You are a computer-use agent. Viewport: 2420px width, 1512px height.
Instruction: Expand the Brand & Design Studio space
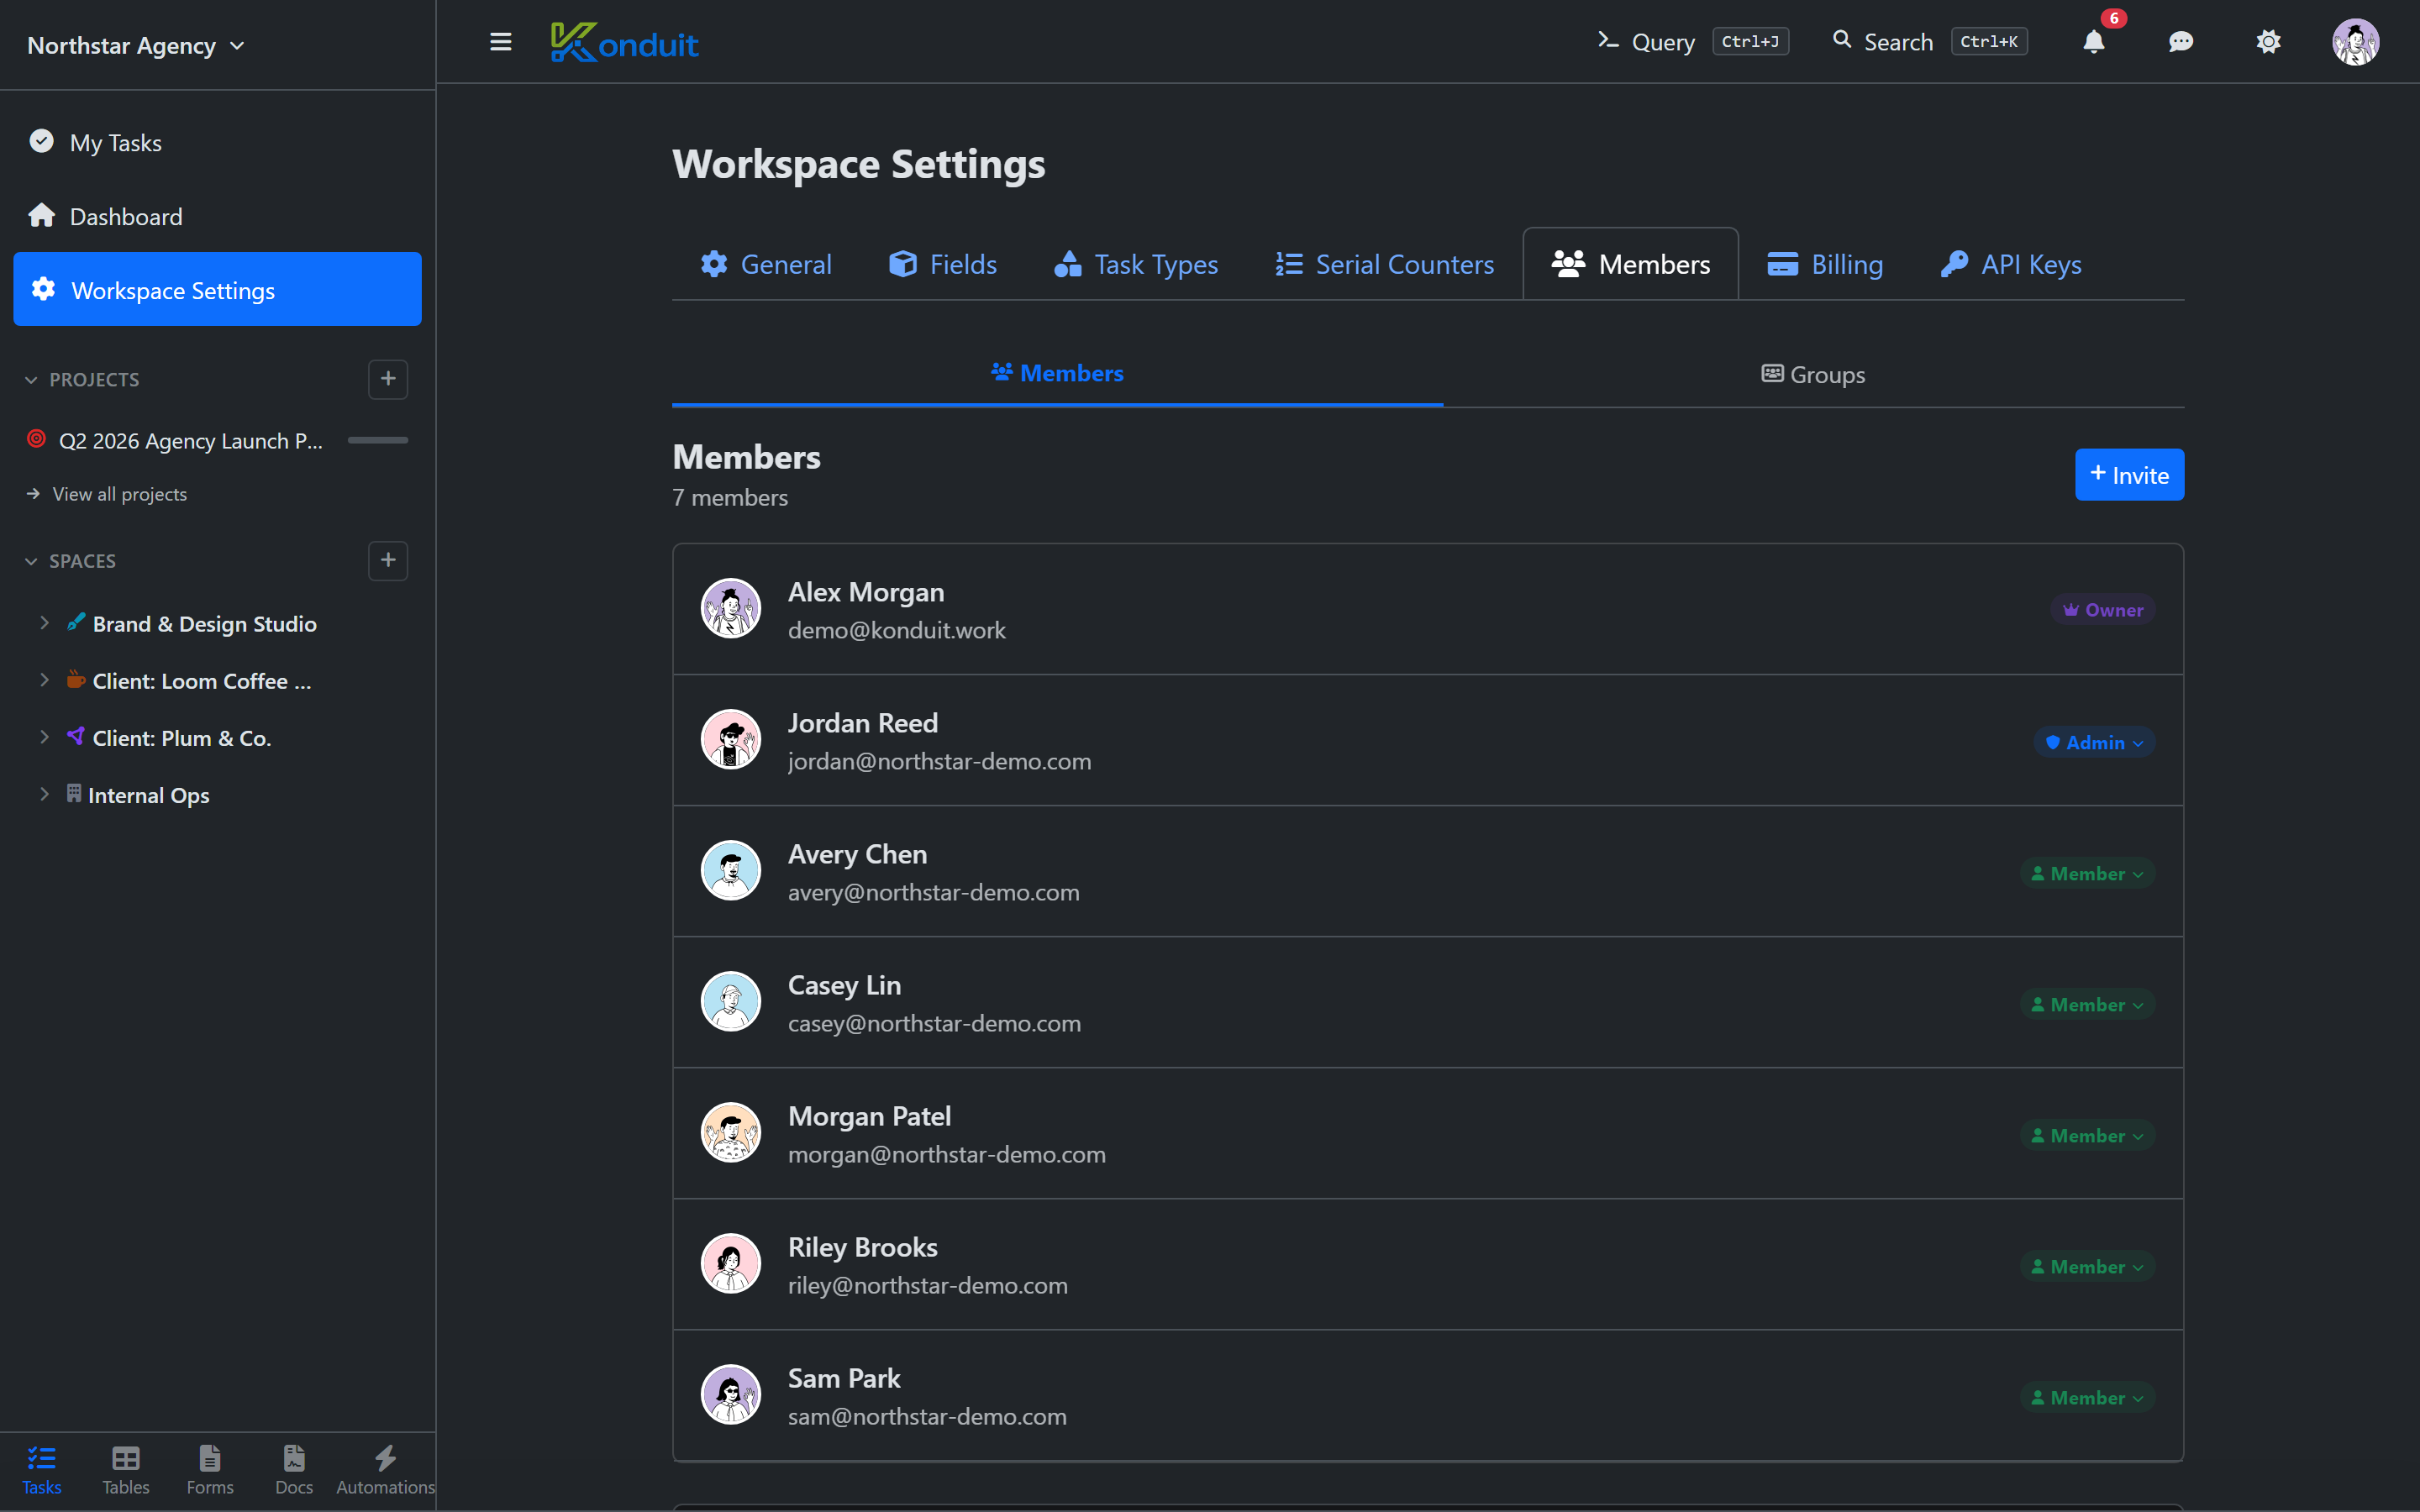[x=44, y=623]
